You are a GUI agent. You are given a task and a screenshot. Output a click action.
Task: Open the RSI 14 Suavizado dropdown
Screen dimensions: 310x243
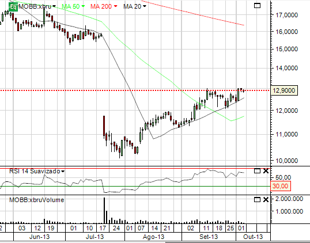[x=63, y=171]
